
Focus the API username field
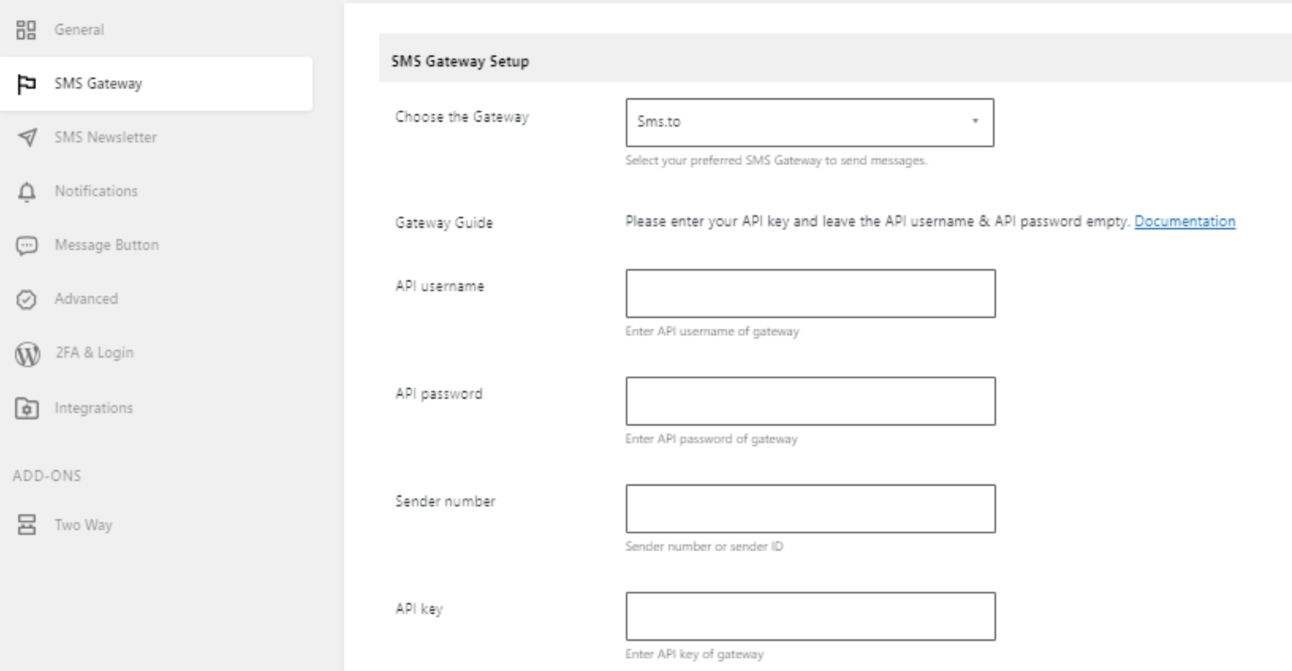pyautogui.click(x=810, y=294)
